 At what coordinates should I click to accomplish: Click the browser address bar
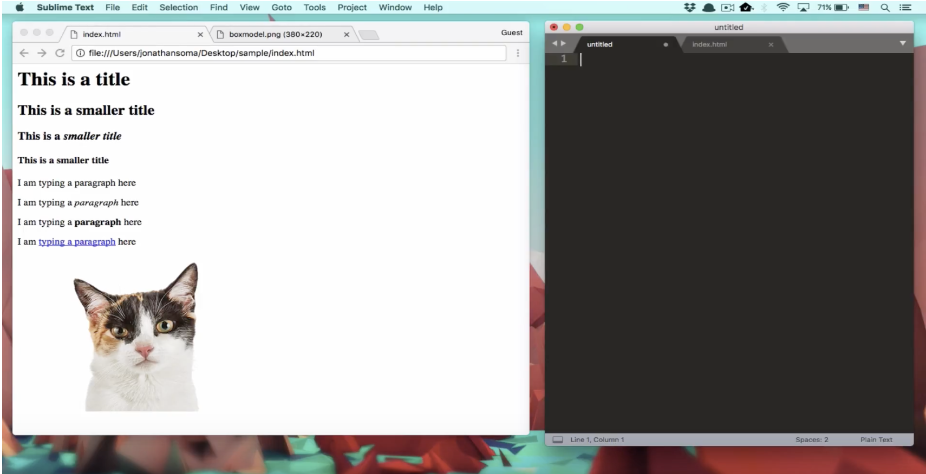pos(292,53)
